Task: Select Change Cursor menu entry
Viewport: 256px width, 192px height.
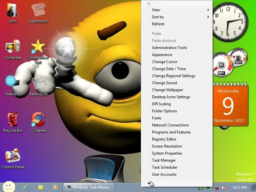Action: click(177, 61)
